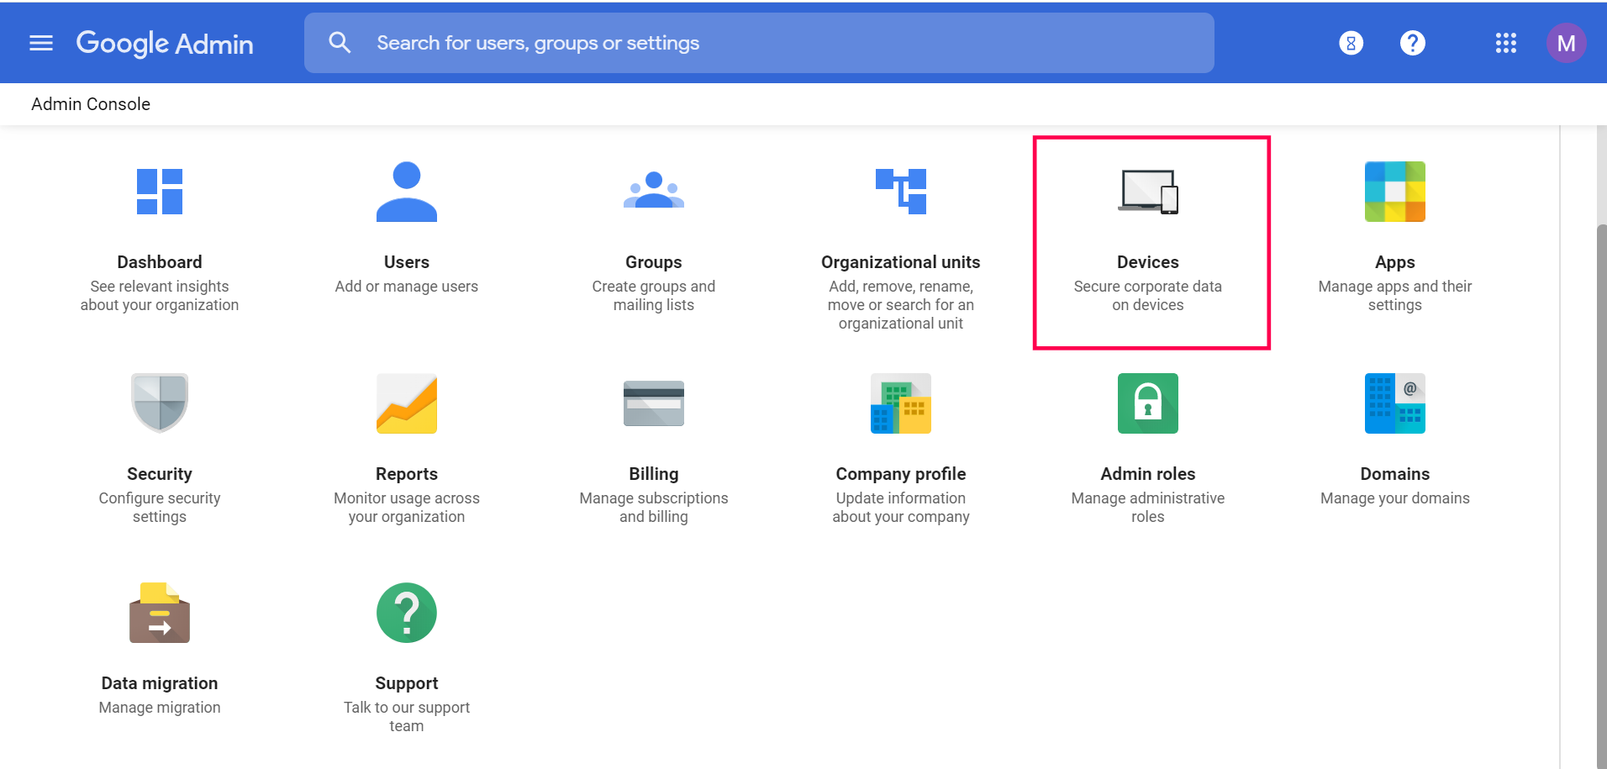Viewport: 1607px width, 769px height.
Task: Open the Reports chart icon
Action: click(x=407, y=403)
